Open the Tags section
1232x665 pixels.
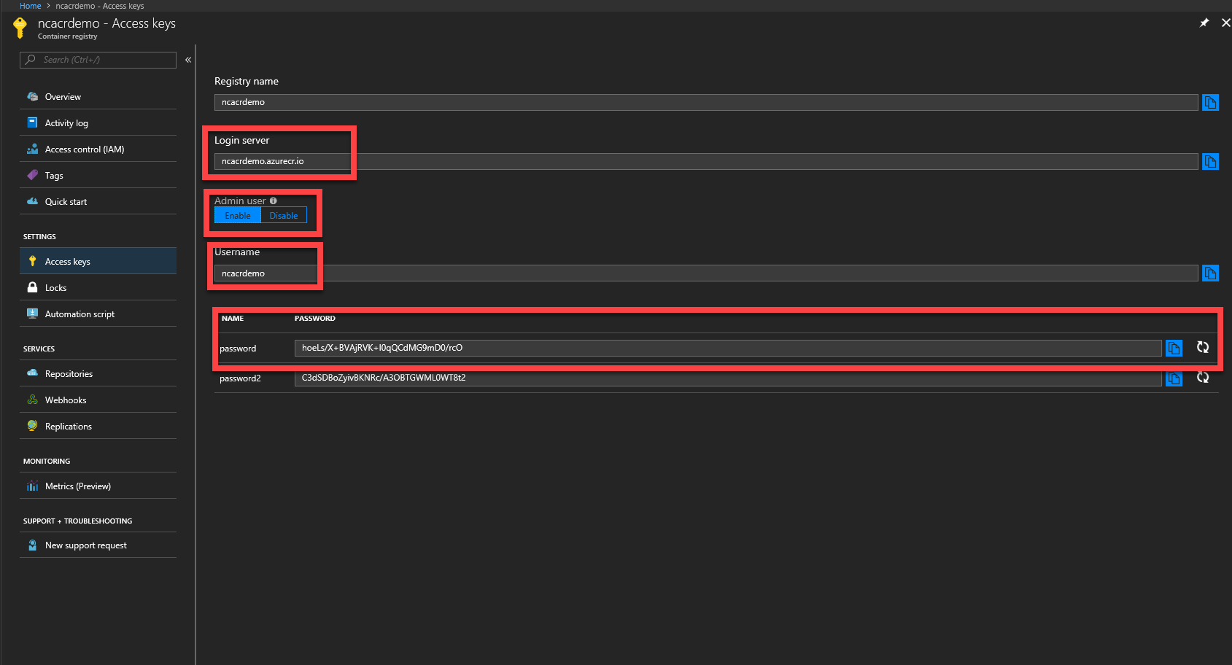tap(98, 175)
